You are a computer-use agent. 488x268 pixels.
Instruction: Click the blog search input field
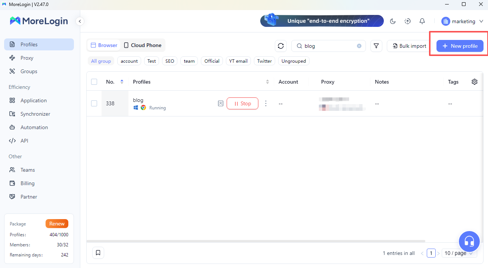(325, 46)
